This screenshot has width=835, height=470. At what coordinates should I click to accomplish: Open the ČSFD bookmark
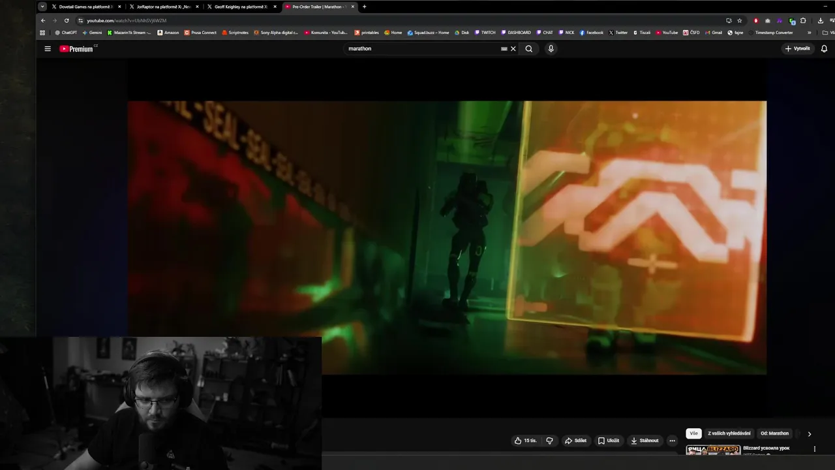tap(691, 33)
